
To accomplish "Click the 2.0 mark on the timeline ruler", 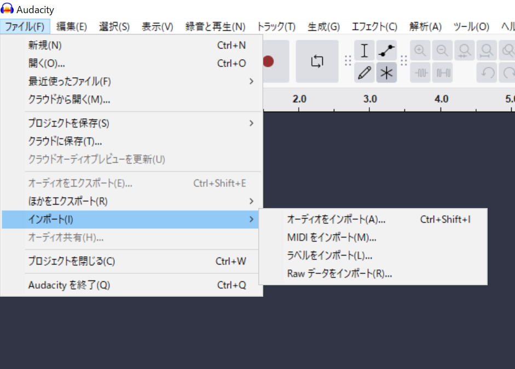I will tap(299, 99).
